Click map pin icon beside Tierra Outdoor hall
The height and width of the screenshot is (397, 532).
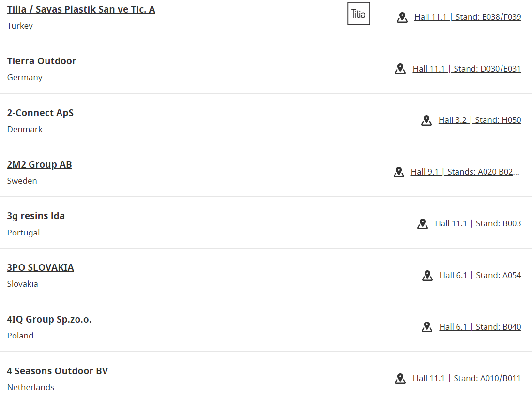pyautogui.click(x=400, y=69)
